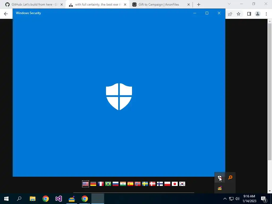Switch to the Gift to Campaign AnonFiles tab
The width and height of the screenshot is (272, 204).
tap(161, 5)
